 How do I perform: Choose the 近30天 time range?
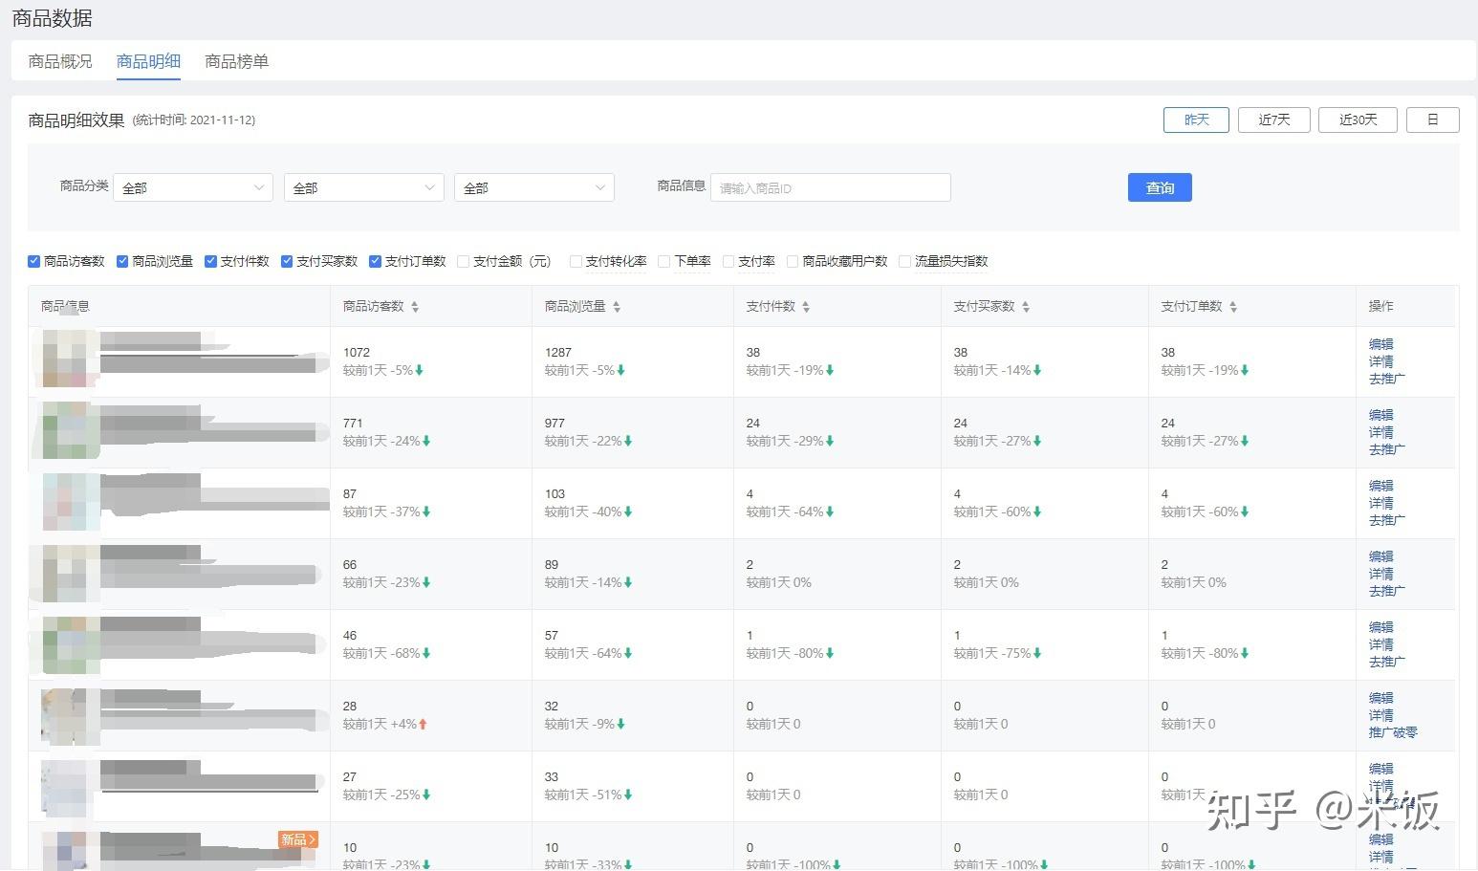click(1358, 120)
